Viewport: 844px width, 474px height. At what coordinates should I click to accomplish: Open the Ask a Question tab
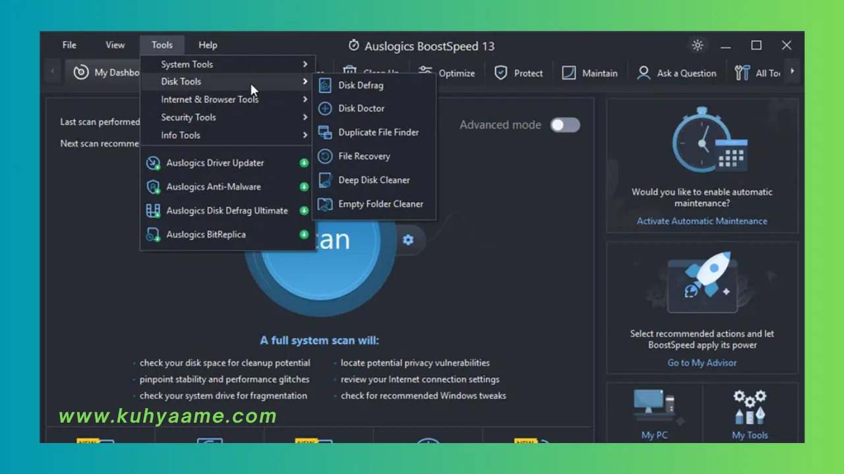(x=677, y=73)
